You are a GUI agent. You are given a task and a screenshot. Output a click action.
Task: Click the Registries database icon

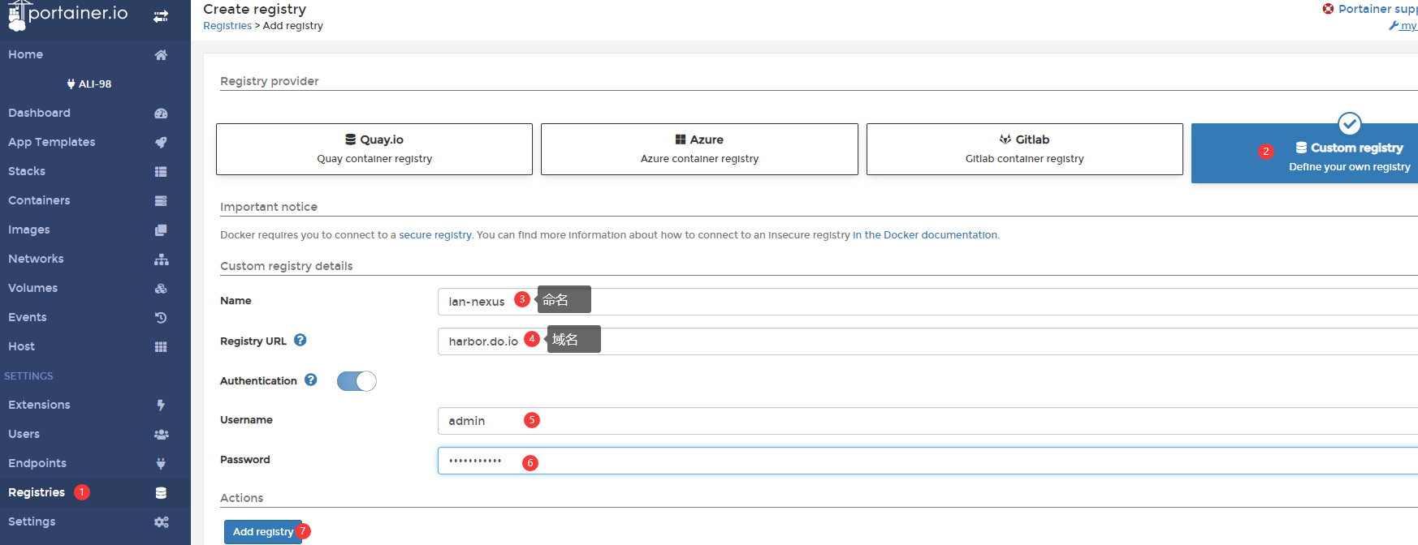[x=161, y=493]
